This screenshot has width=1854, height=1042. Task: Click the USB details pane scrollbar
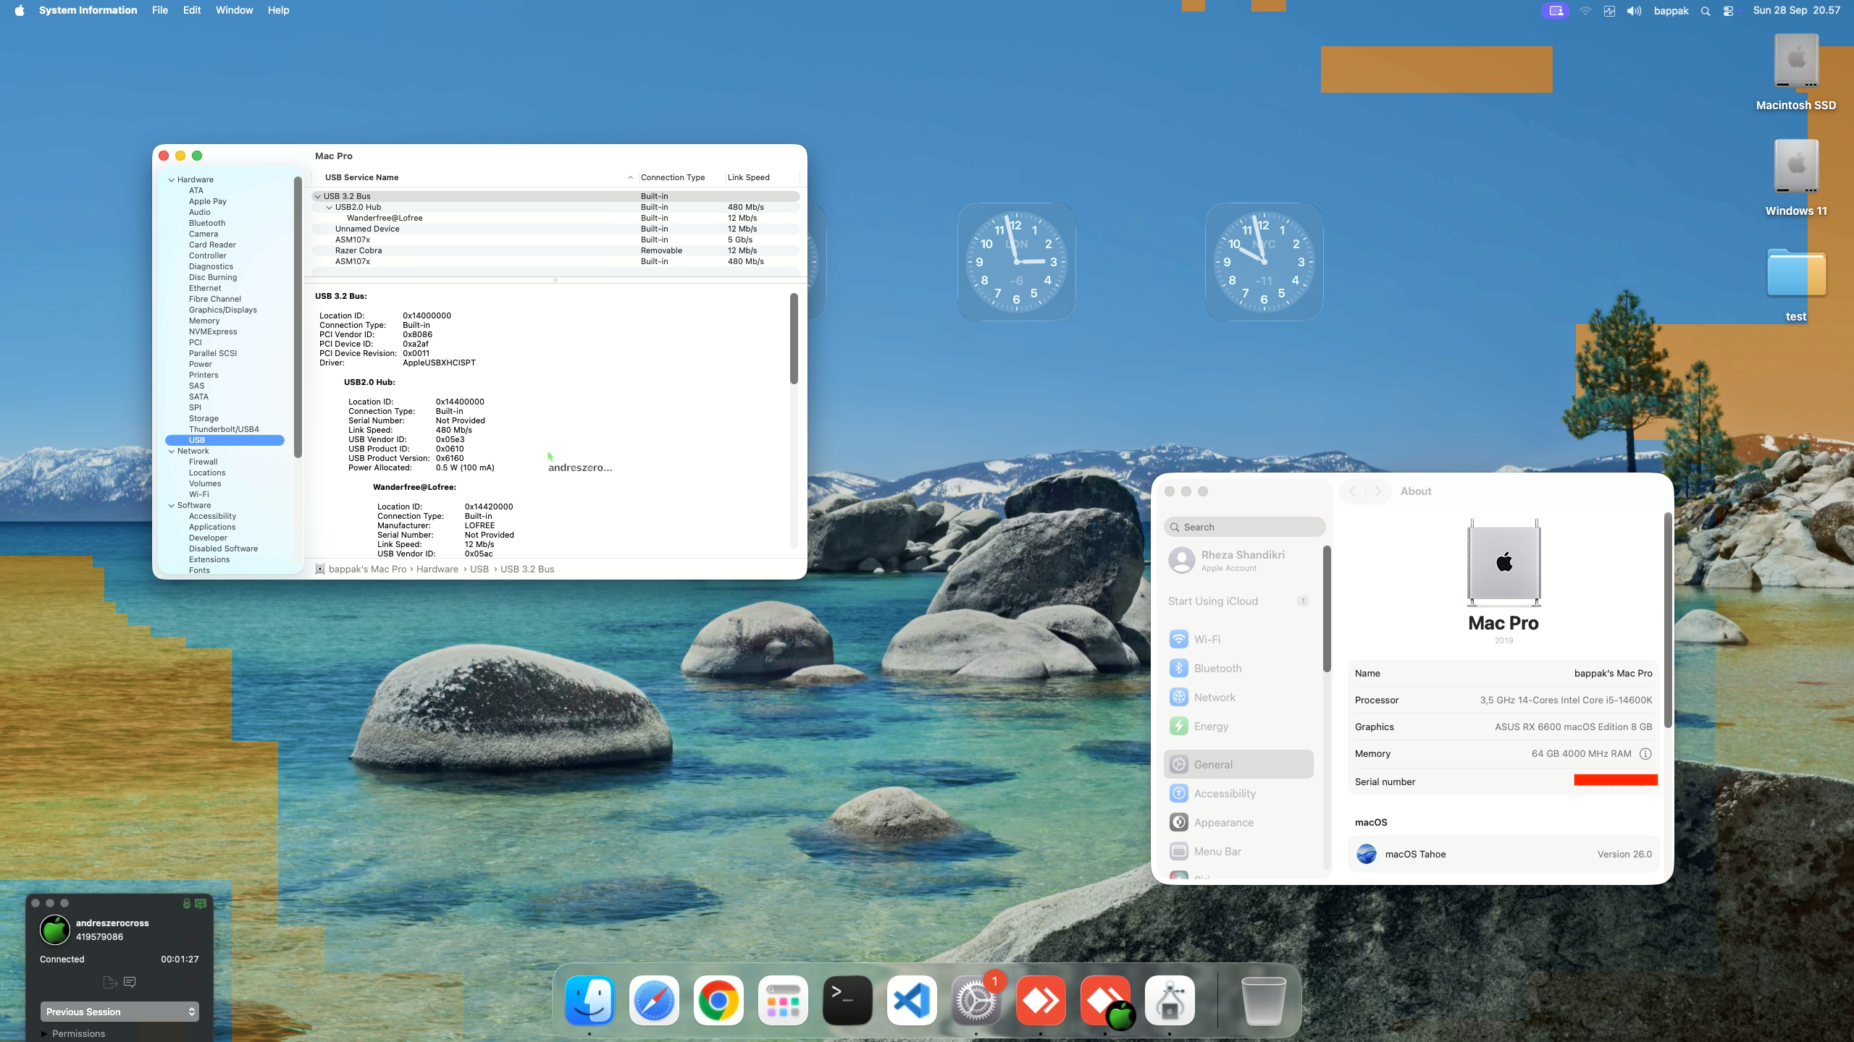coord(794,339)
